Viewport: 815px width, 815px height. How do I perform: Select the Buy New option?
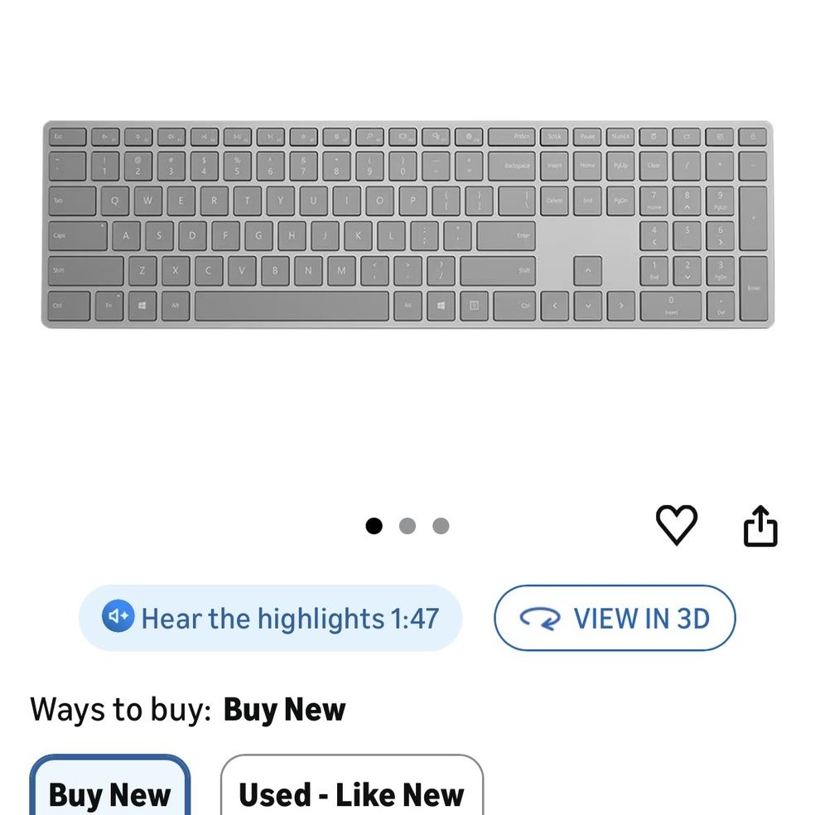tap(109, 786)
